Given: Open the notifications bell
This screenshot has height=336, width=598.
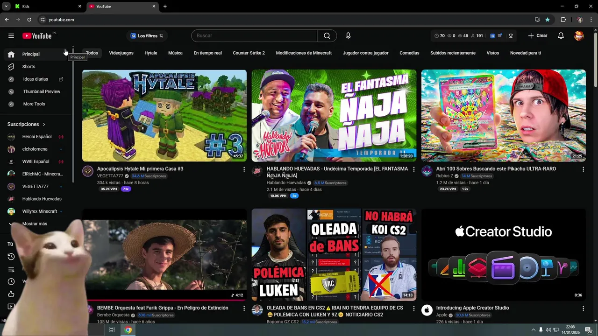Looking at the screenshot, I should 561,36.
